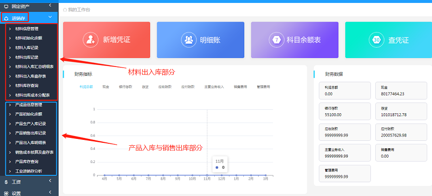Image resolution: width=432 pixels, height=196 pixels.
Task: Click the 3月 data point on chart
Action: pyautogui.click(x=266, y=175)
